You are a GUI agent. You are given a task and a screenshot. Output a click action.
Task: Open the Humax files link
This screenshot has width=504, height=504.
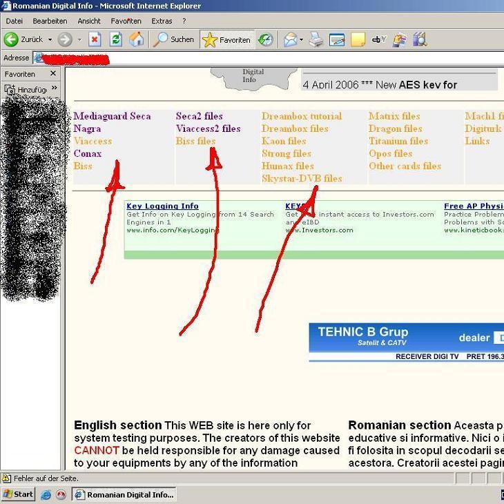[x=288, y=166]
